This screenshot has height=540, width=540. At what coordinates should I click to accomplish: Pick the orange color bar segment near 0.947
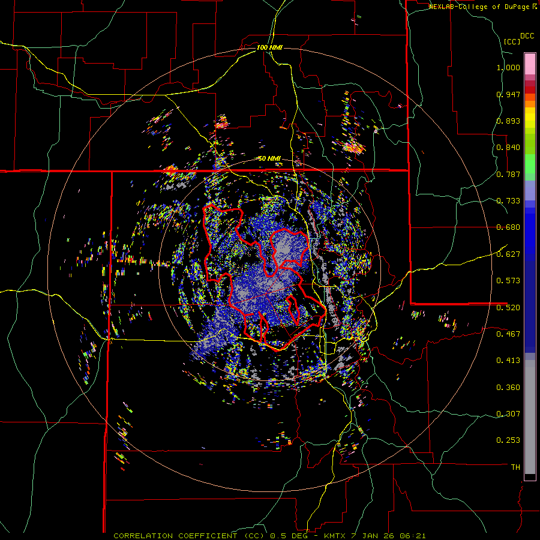530,97
